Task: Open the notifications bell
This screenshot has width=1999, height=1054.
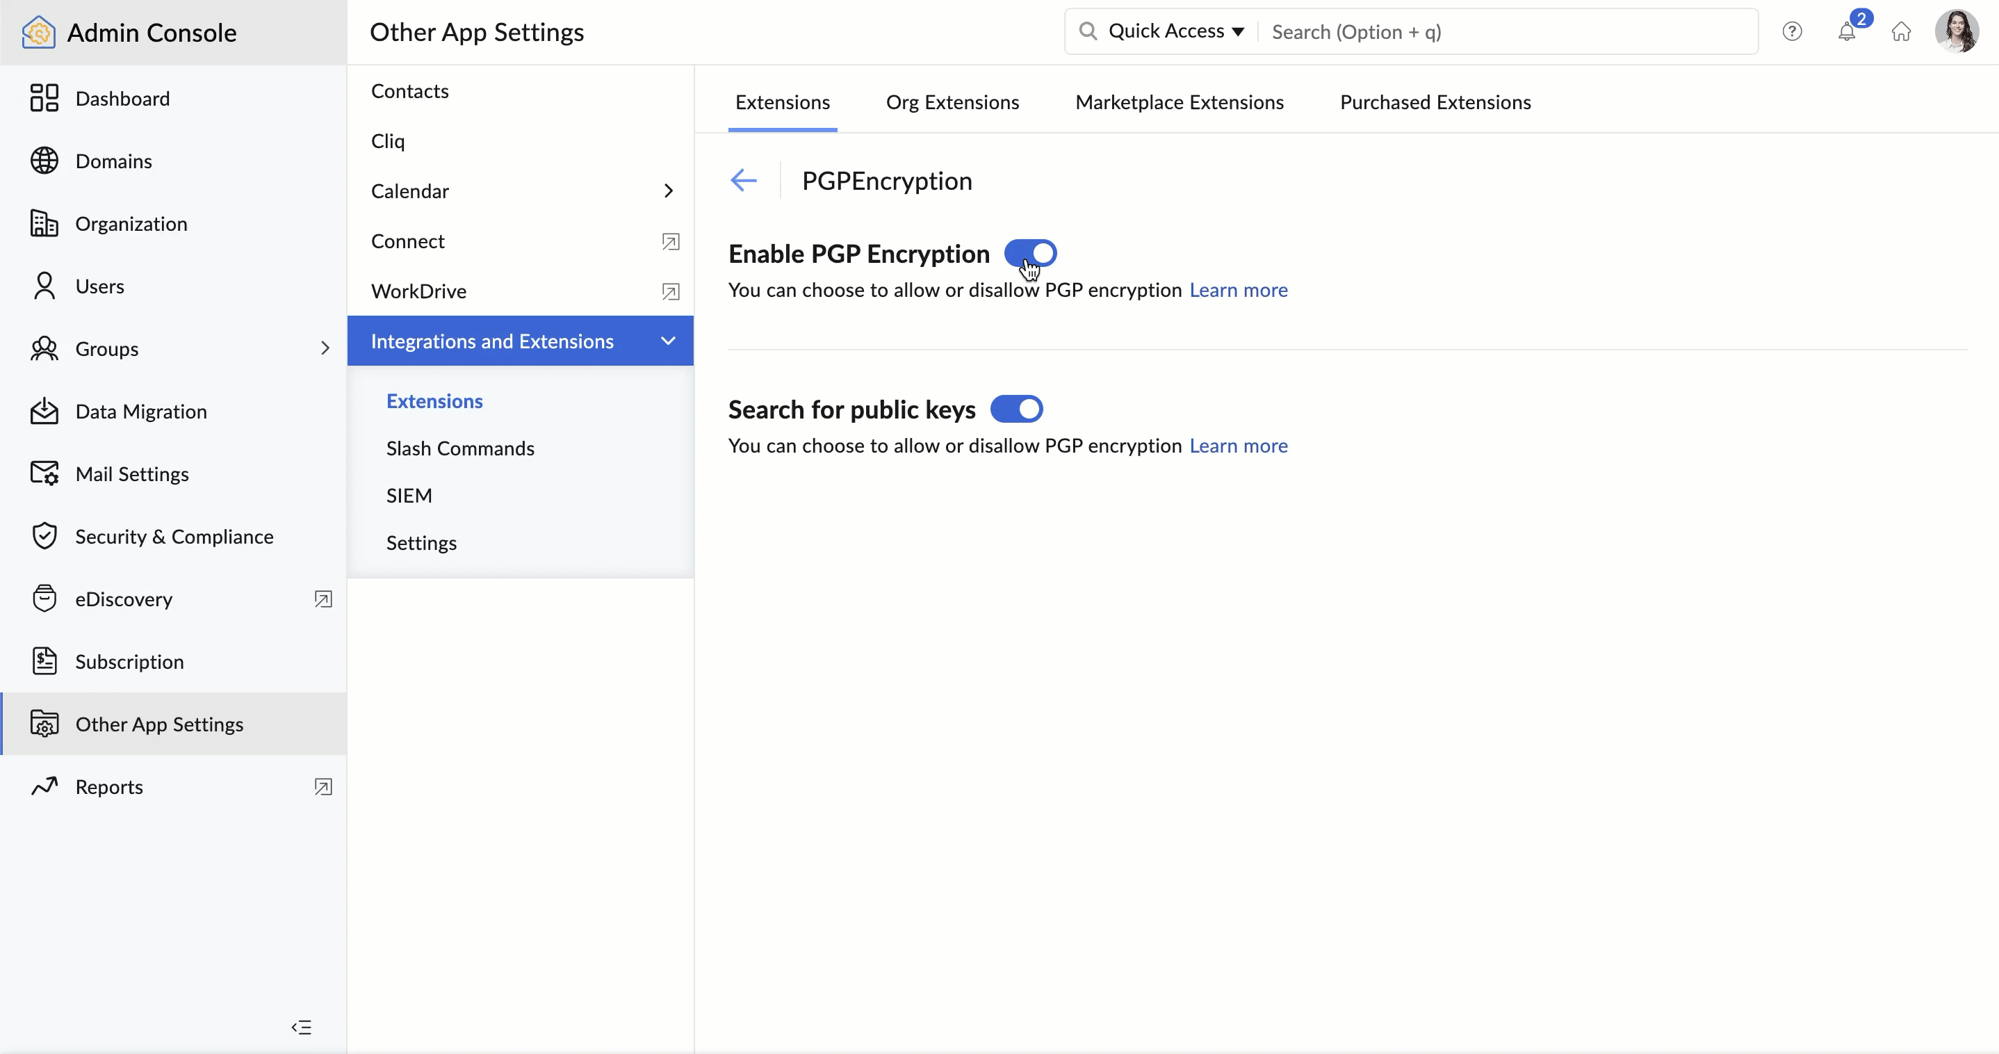Action: [1847, 31]
